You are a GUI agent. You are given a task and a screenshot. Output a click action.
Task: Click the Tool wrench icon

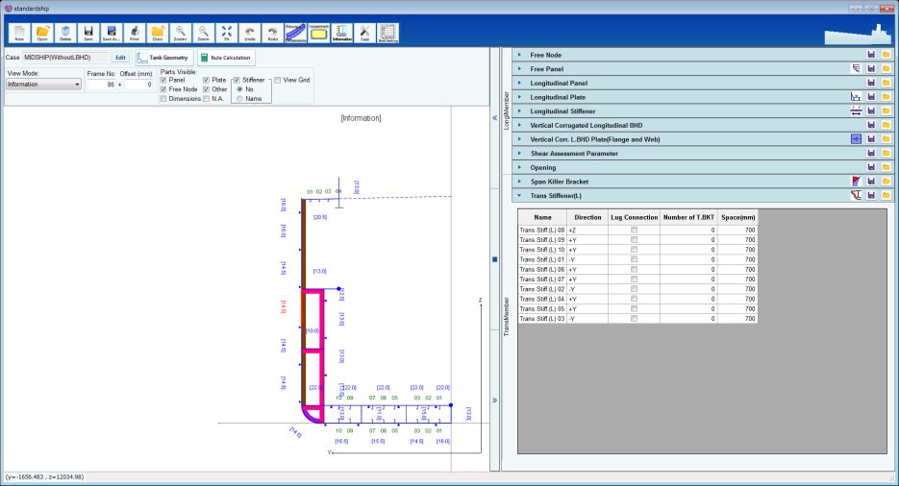pos(364,34)
